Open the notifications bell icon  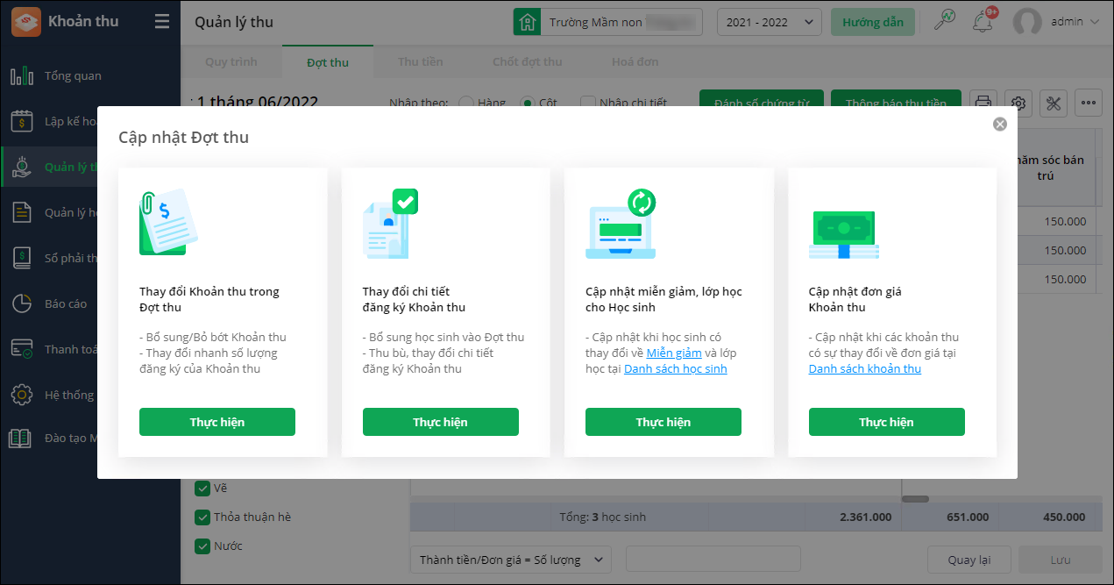coord(983,21)
